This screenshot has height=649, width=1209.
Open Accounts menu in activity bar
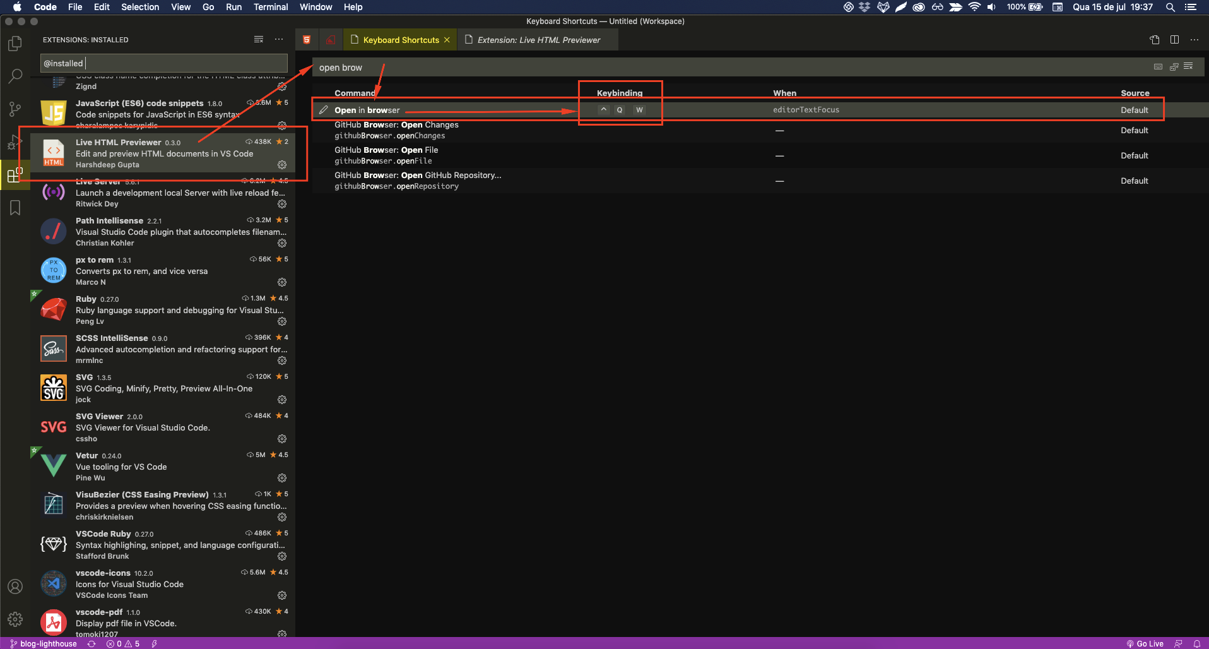tap(15, 586)
